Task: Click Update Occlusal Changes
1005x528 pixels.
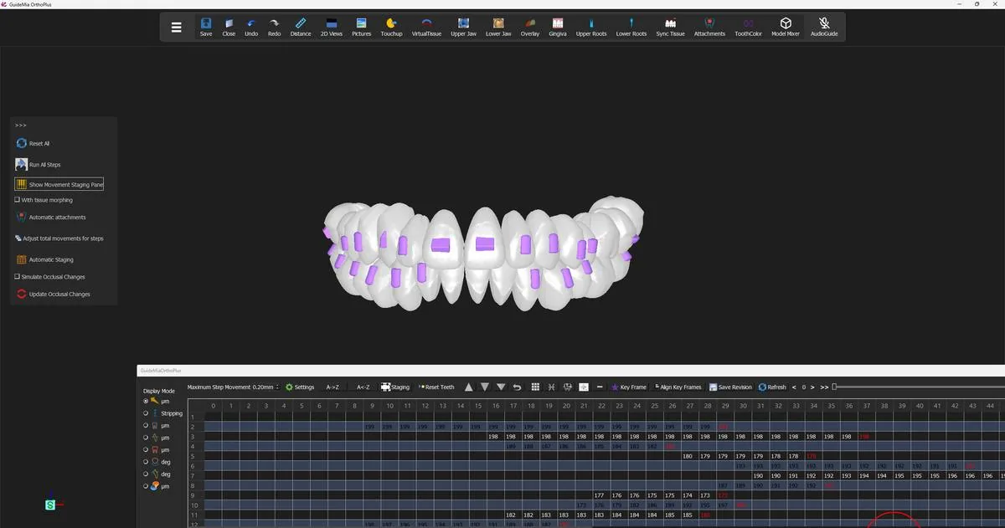Action: 53,294
